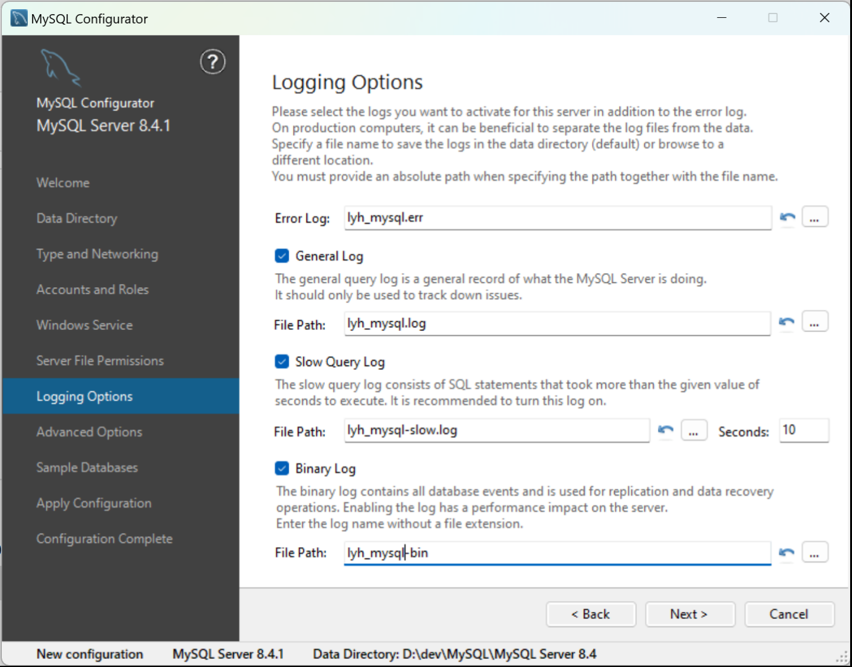Go to Advanced Options step
The image size is (852, 667).
coord(89,432)
